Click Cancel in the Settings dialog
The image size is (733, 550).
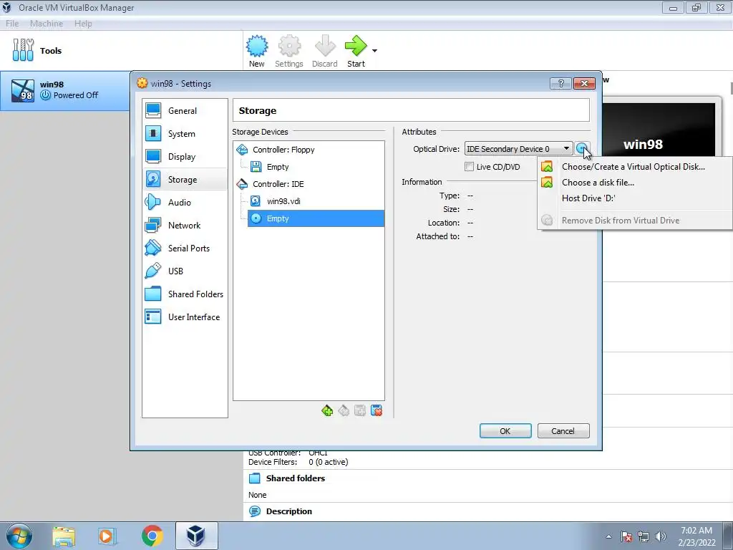tap(563, 430)
